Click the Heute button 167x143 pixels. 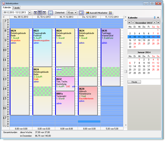point(134,82)
